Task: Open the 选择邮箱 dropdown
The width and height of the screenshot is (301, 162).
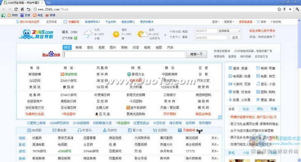Action: click(x=229, y=31)
